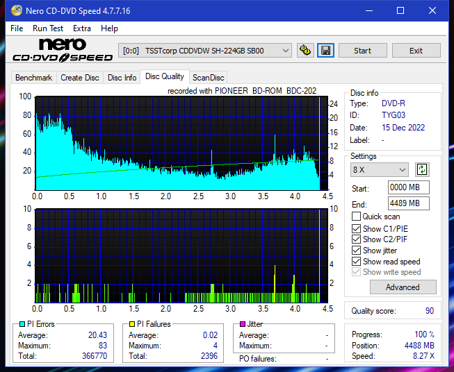The height and width of the screenshot is (372, 454).
Task: Switch to the Benchmark tab
Action: [34, 78]
